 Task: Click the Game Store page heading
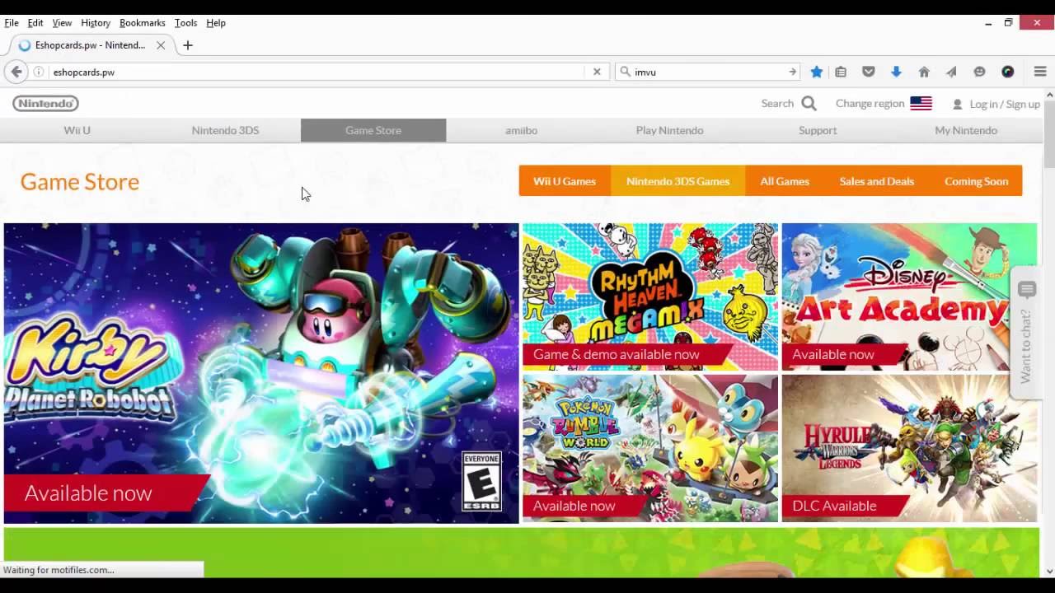pyautogui.click(x=80, y=181)
